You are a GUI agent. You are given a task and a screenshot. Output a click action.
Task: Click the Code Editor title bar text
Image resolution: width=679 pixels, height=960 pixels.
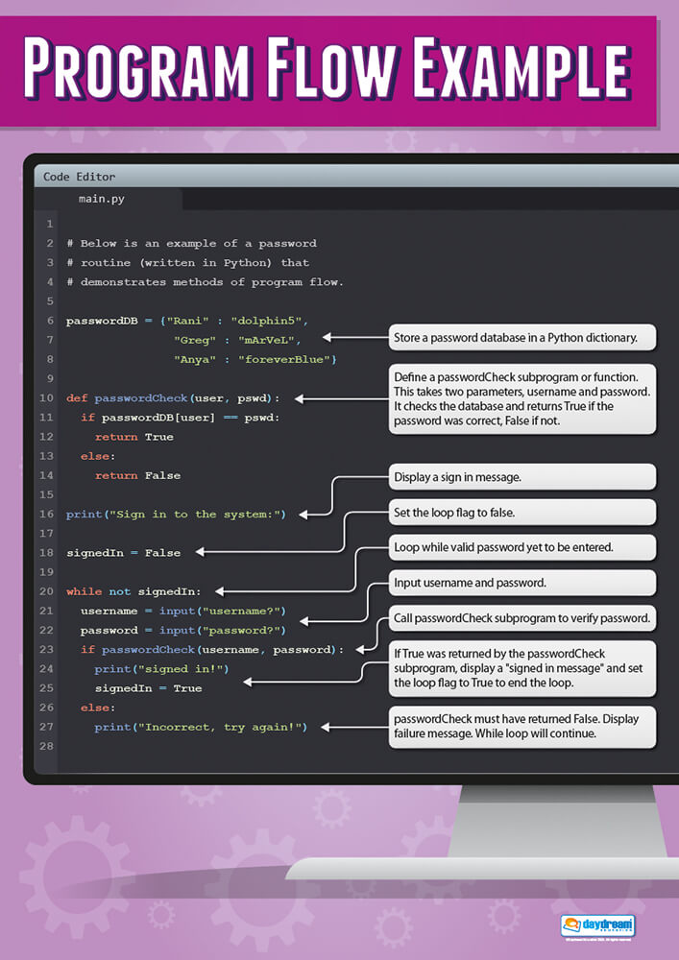click(79, 177)
